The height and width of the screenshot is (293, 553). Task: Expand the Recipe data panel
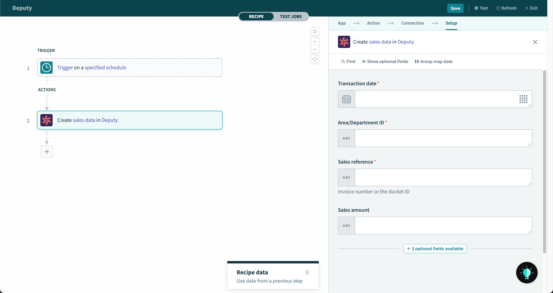(x=307, y=272)
